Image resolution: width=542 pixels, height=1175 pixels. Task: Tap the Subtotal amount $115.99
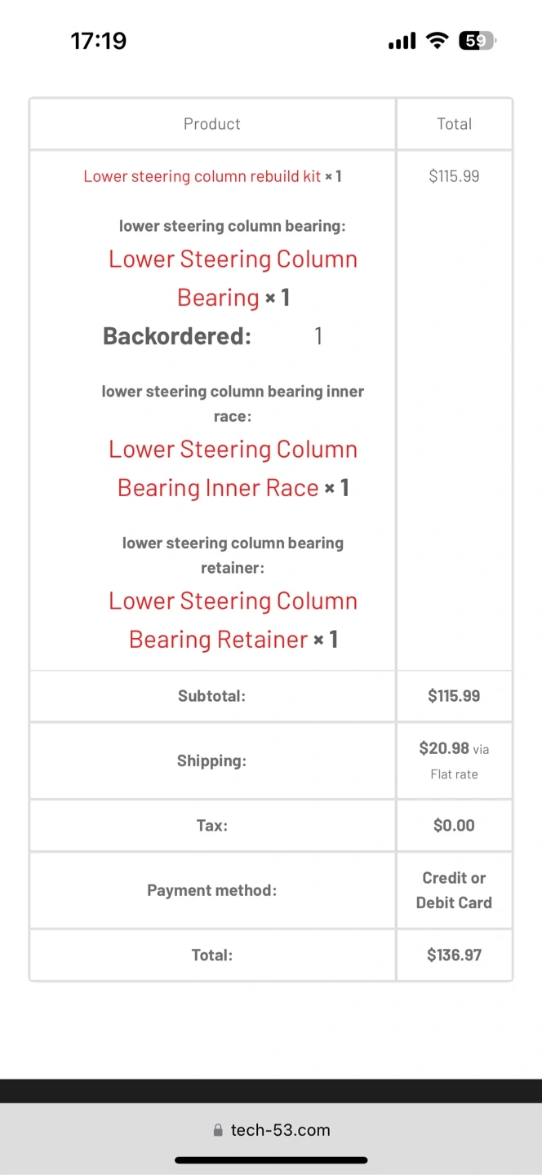tap(454, 696)
